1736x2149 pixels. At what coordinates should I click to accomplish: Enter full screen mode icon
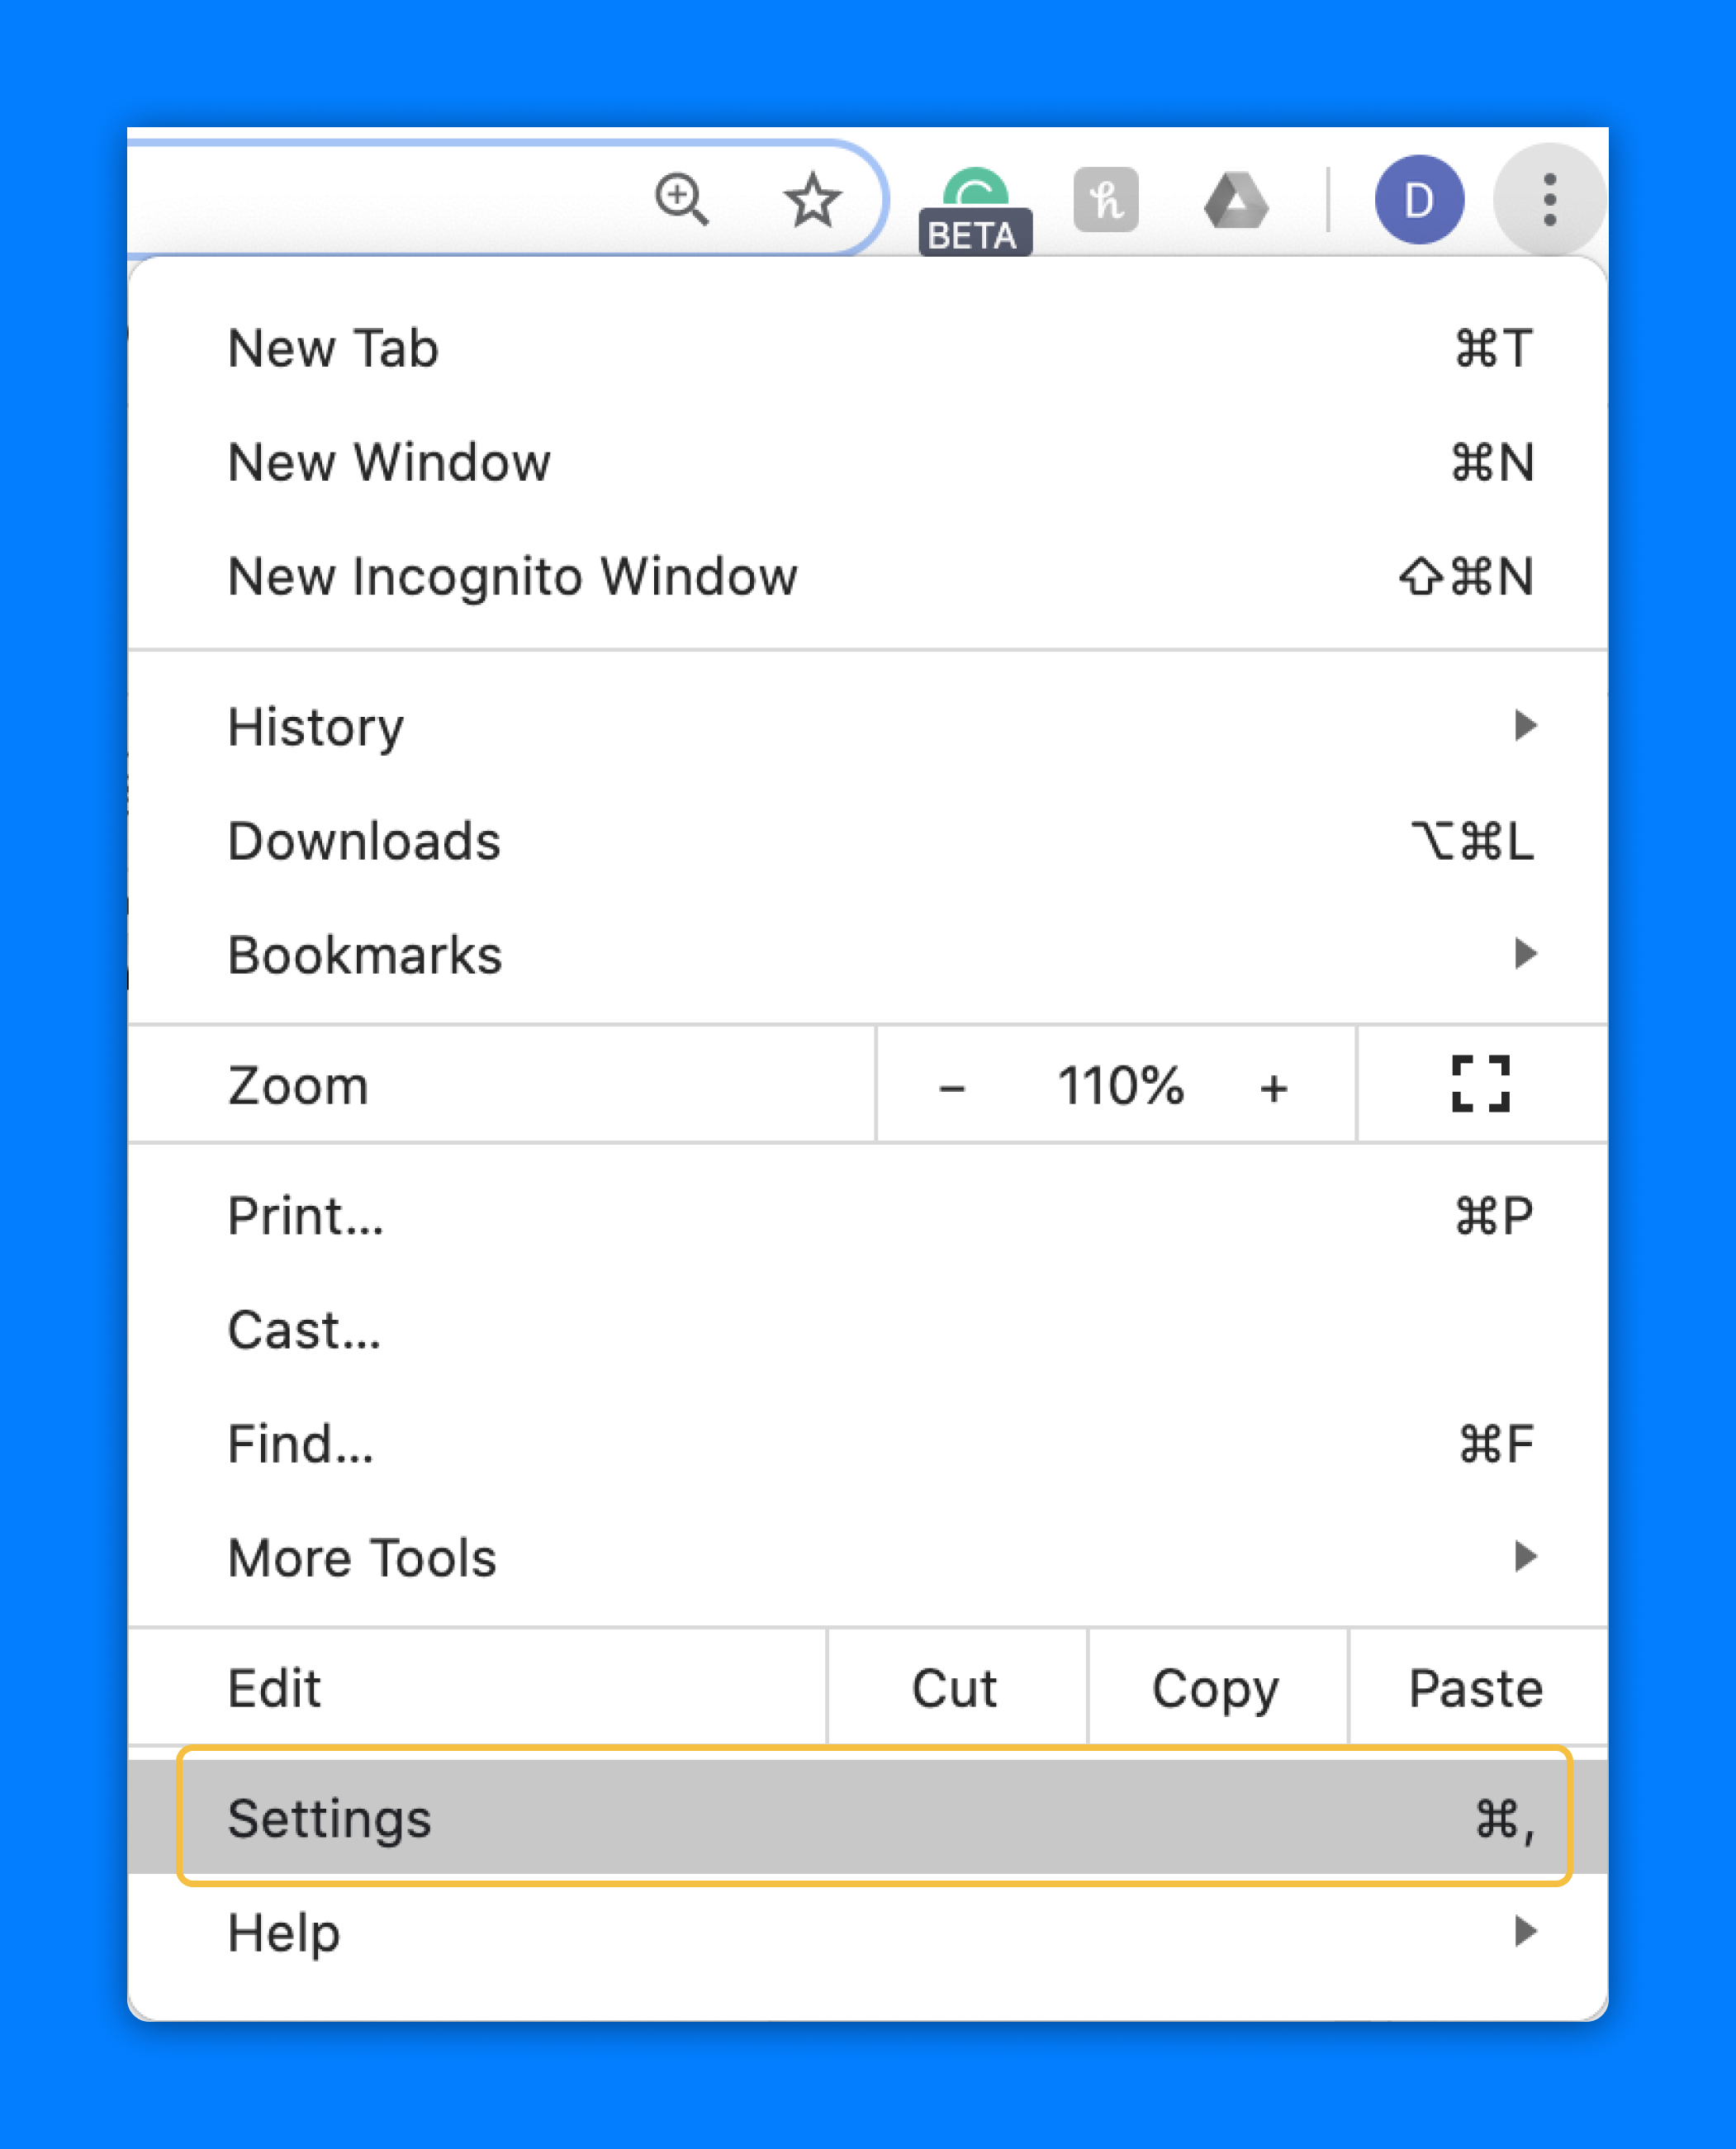(x=1480, y=1084)
